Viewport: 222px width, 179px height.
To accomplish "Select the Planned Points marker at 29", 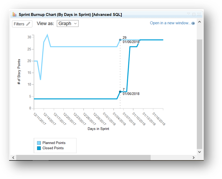I will [x=120, y=40].
